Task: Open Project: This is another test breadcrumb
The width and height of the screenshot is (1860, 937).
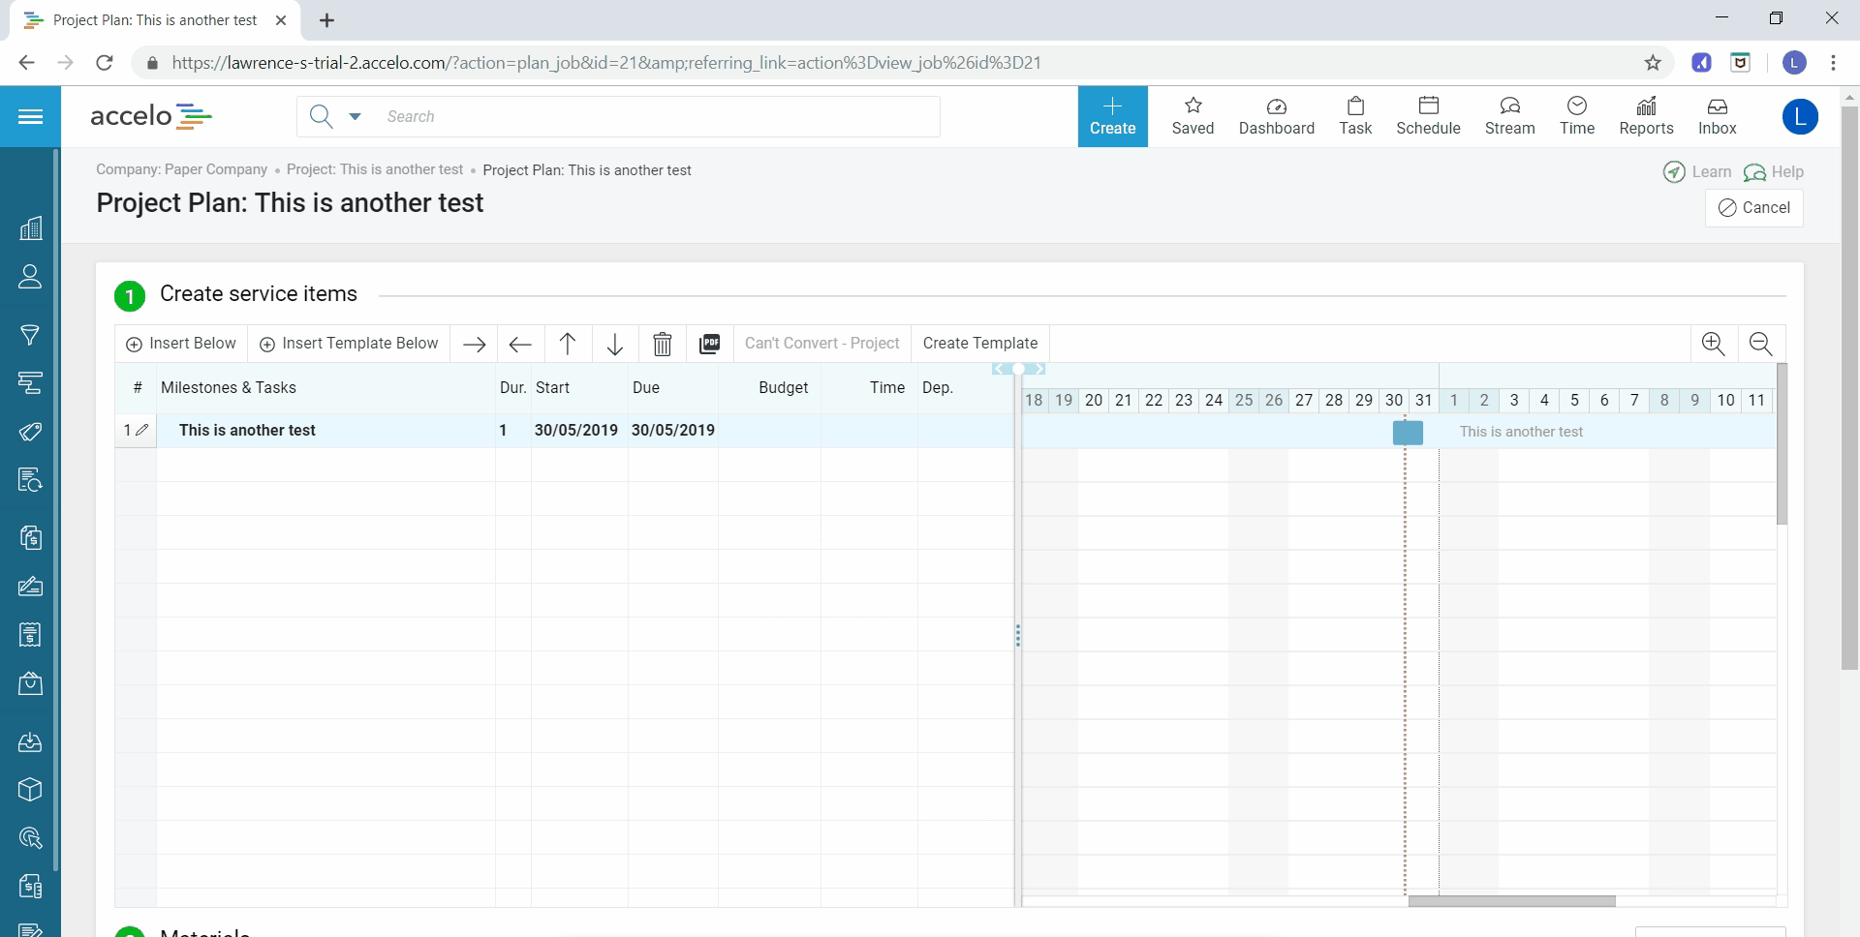Action: pyautogui.click(x=375, y=169)
